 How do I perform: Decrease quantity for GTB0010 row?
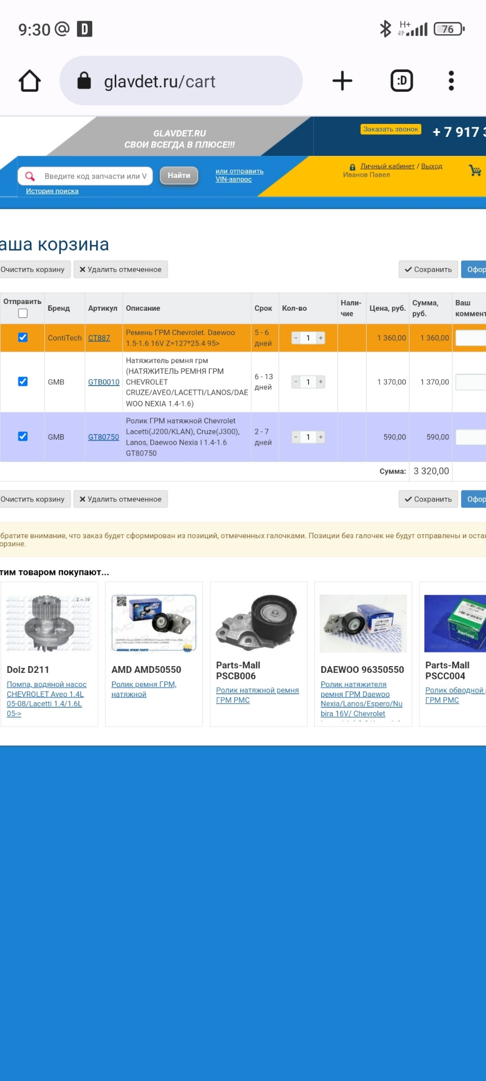pos(296,382)
